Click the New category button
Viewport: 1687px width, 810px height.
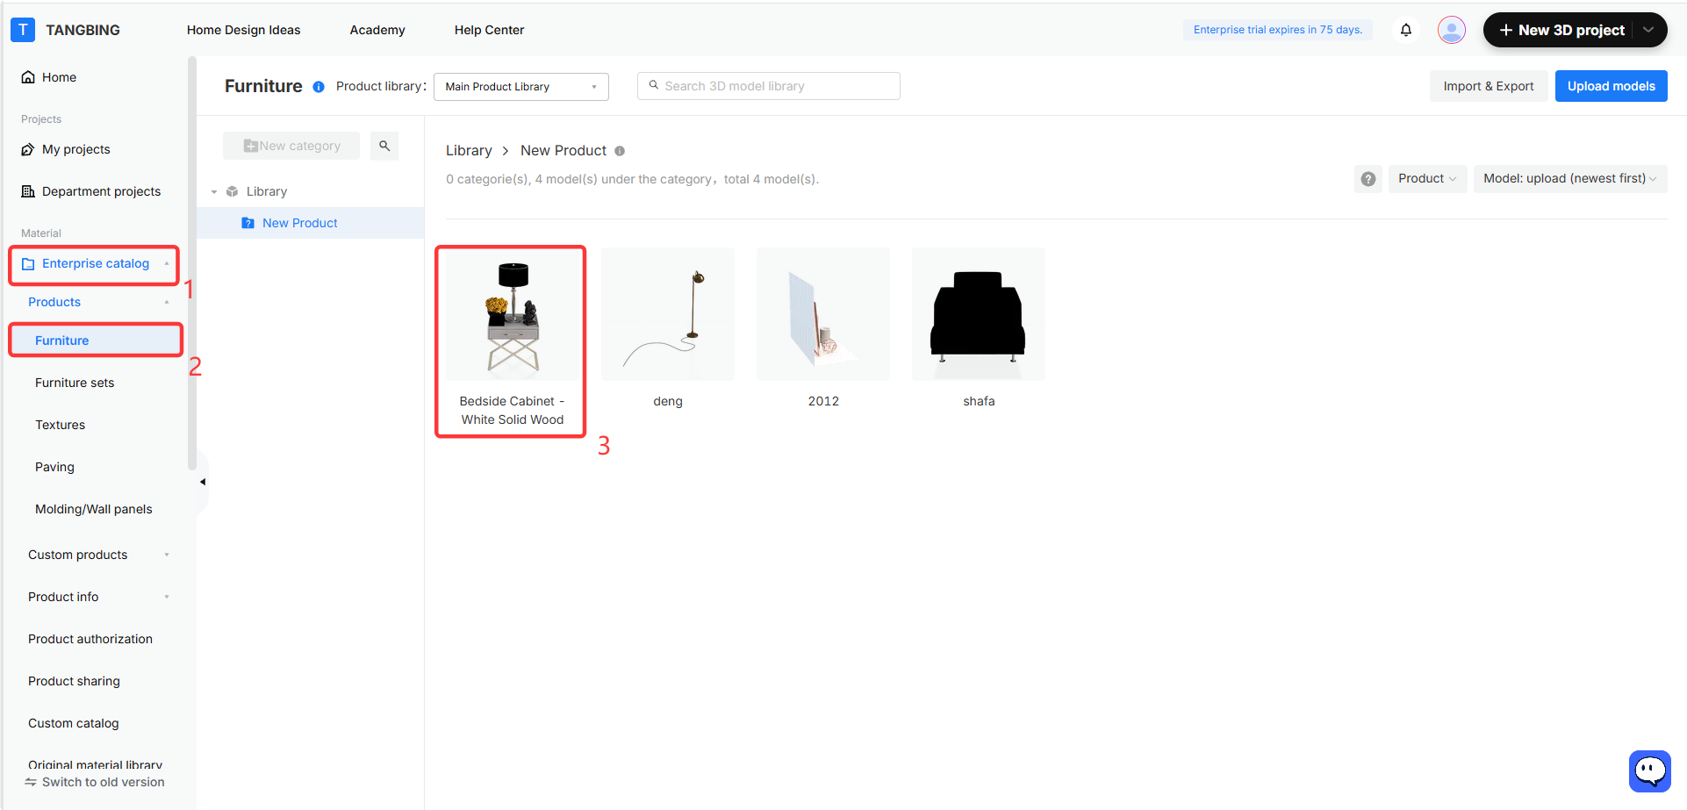(x=291, y=146)
